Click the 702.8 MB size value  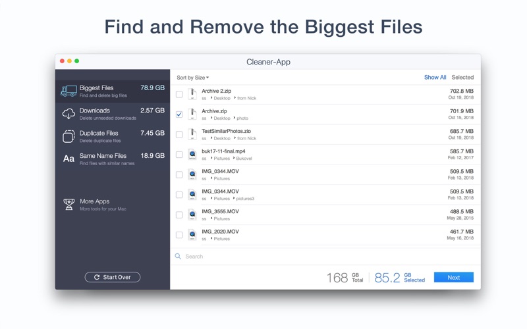tap(462, 91)
